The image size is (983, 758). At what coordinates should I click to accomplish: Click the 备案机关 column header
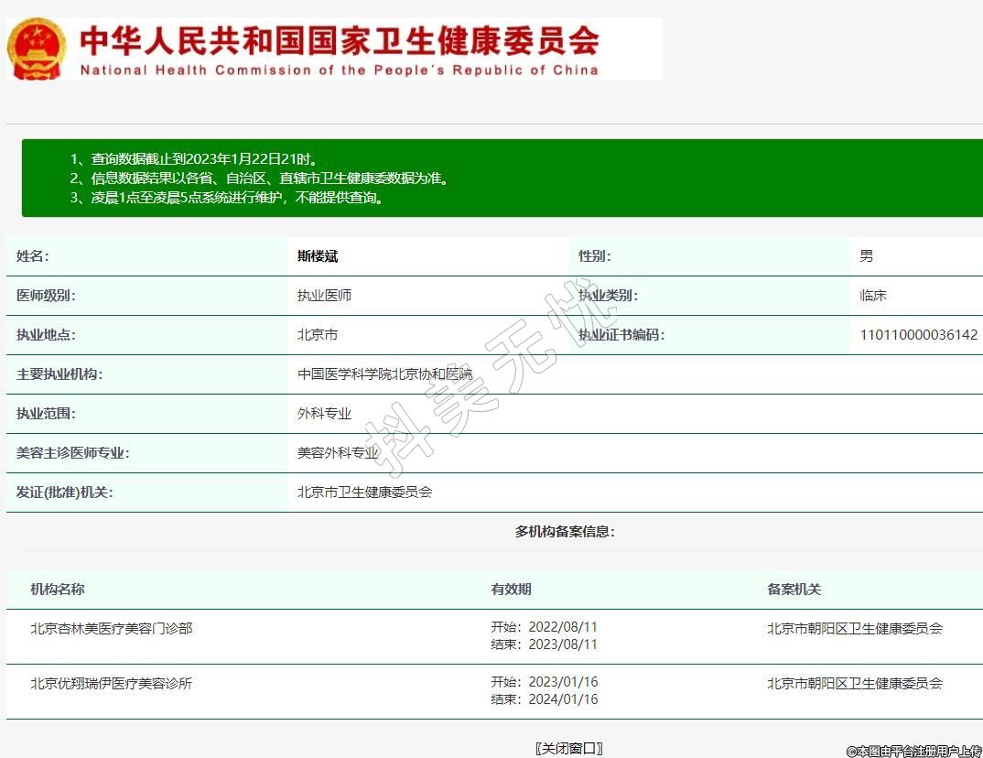794,590
